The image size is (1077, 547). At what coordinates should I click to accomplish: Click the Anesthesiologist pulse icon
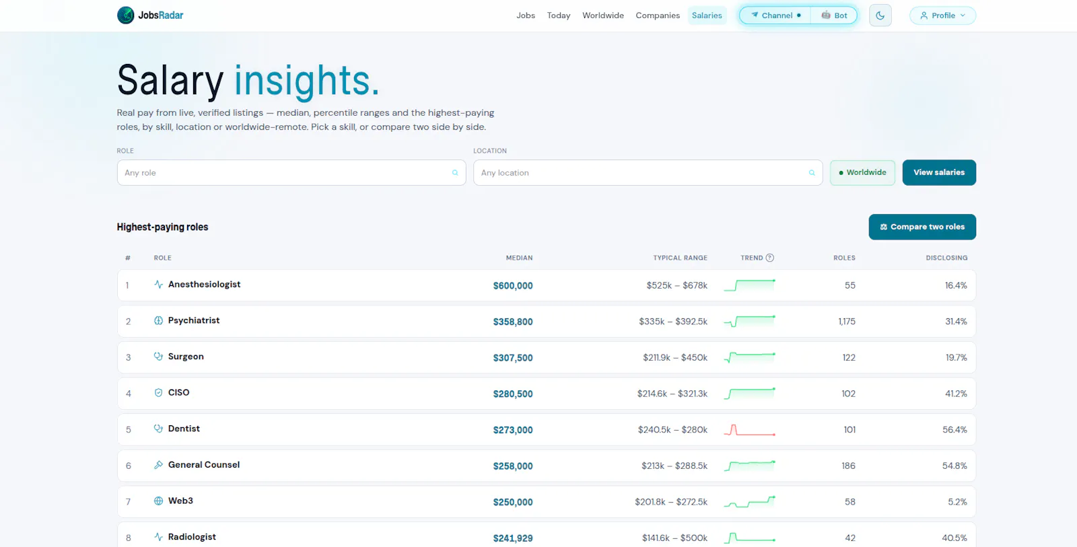coord(159,285)
